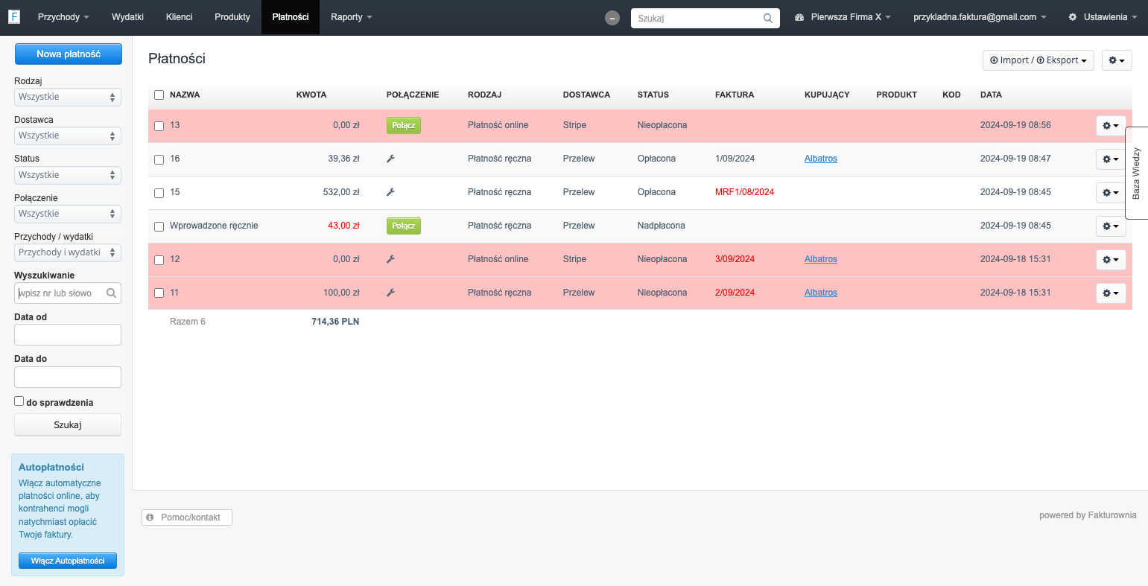Go to the Wydatki tab
1148x586 pixels.
pos(127,17)
